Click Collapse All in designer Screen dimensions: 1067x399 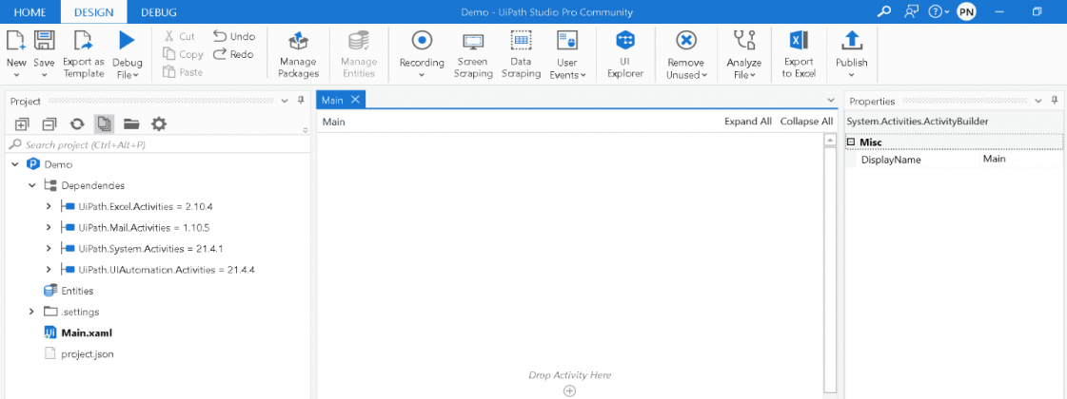click(805, 122)
